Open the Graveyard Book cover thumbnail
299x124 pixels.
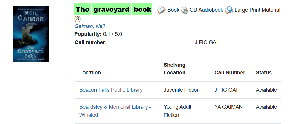pos(31,34)
